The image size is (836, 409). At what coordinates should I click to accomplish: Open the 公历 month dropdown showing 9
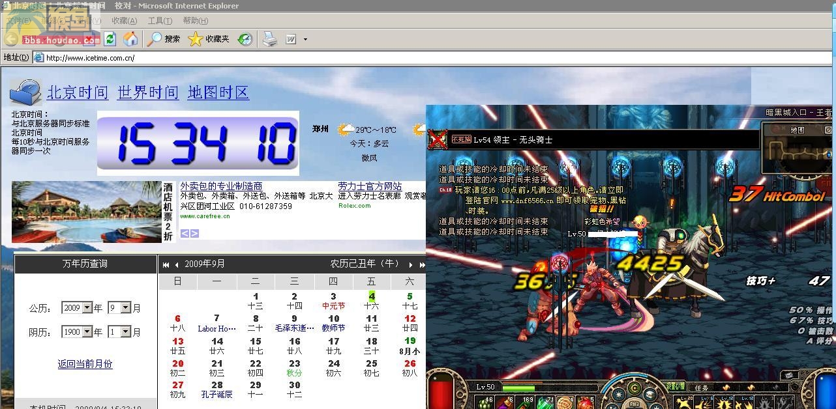126,308
